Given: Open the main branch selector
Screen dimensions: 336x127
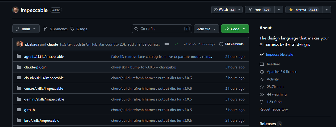Looking at the screenshot, I should coord(26,29).
